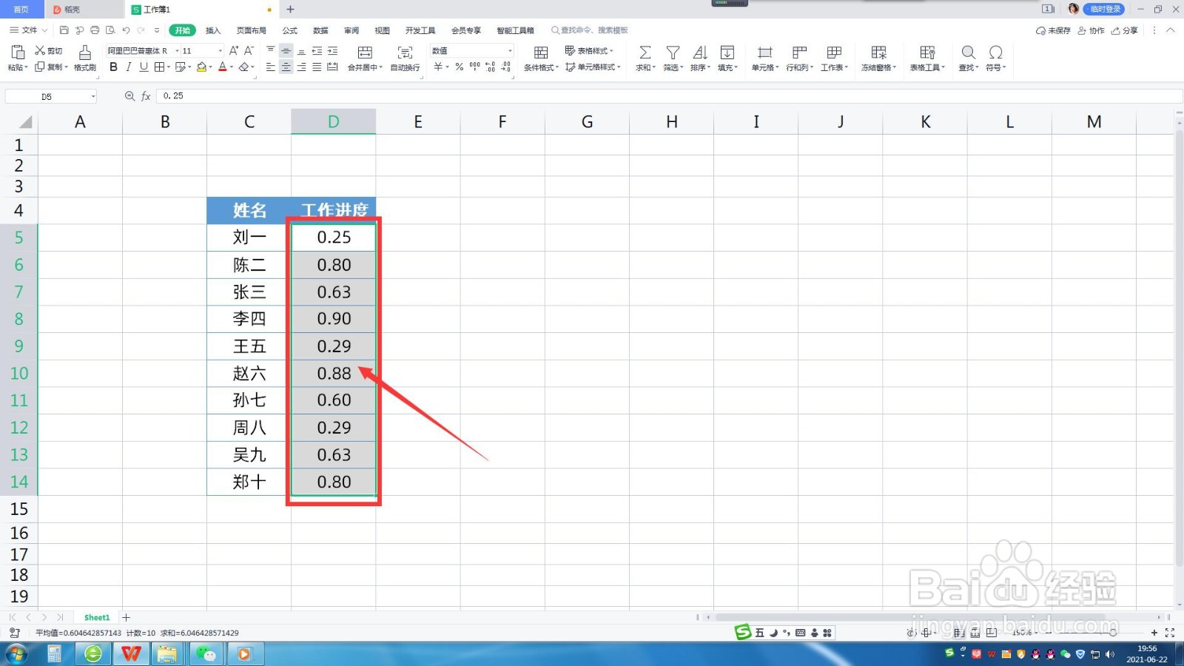Toggle Italic formatting
1184x666 pixels.
pos(128,67)
